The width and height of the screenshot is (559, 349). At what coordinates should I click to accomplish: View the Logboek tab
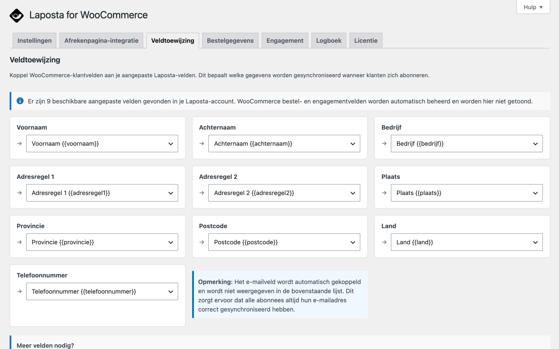pos(329,41)
